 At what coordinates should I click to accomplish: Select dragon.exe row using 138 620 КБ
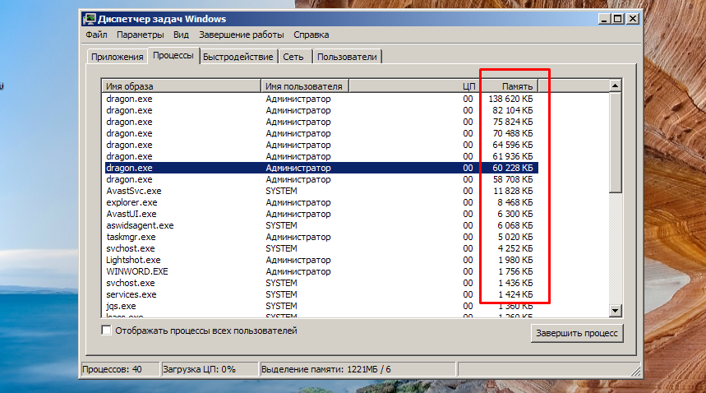pyautogui.click(x=321, y=99)
